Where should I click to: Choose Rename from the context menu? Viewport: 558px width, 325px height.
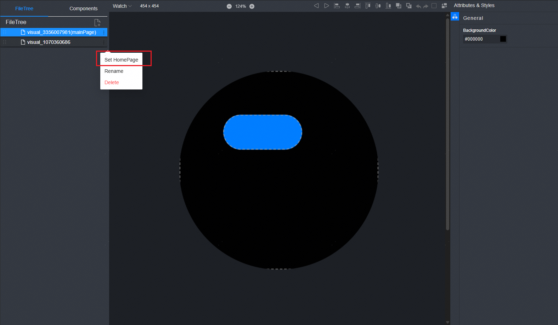pos(114,71)
